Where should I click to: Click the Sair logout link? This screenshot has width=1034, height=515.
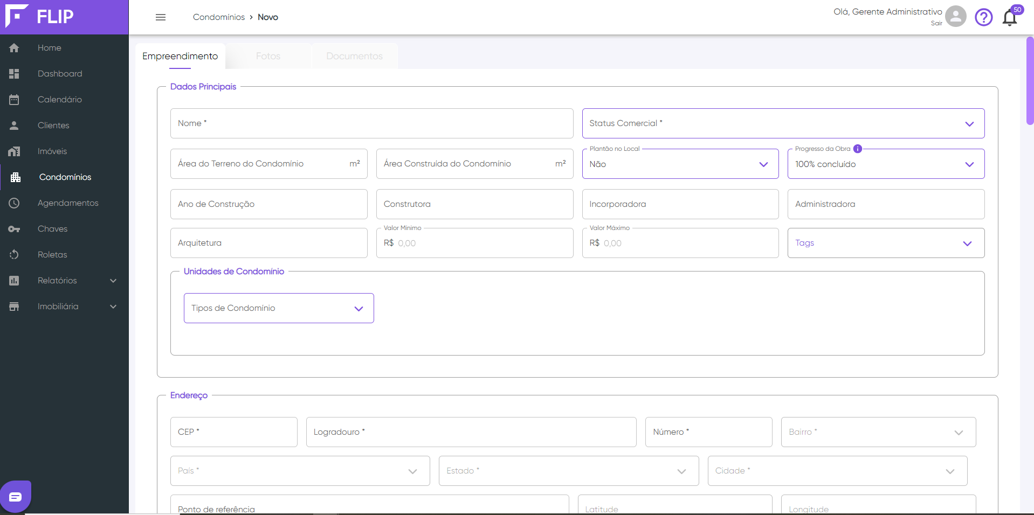tap(936, 23)
